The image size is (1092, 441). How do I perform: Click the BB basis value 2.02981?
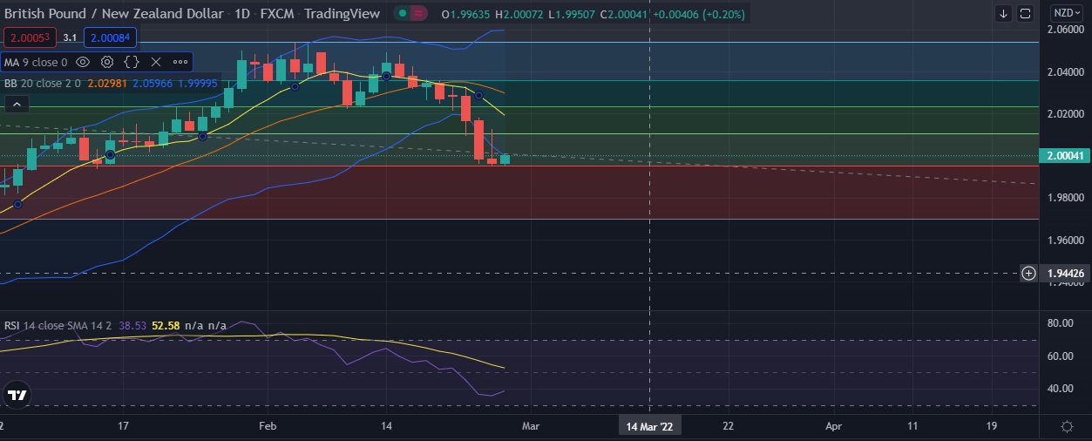click(107, 84)
